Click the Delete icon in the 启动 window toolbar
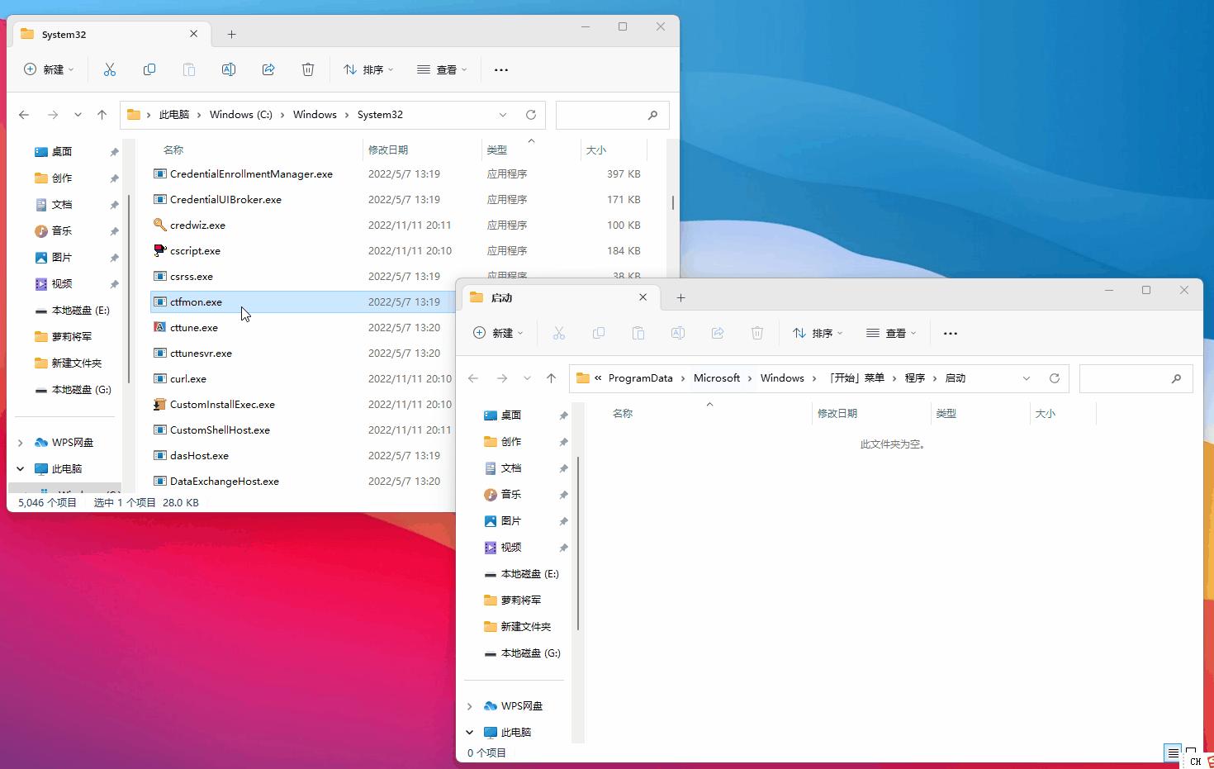Image resolution: width=1214 pixels, height=769 pixels. pos(757,333)
